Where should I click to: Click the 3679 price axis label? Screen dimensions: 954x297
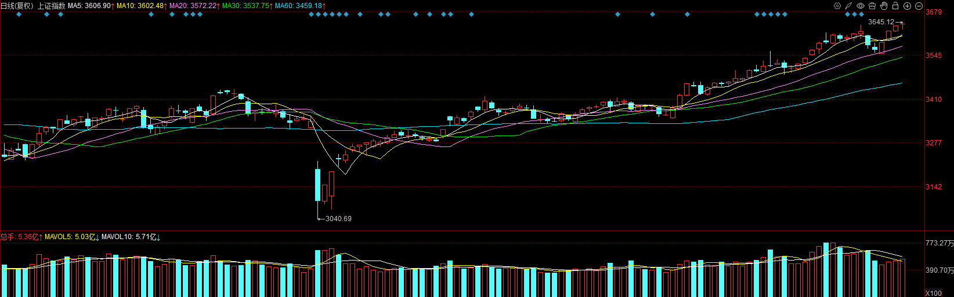coord(934,12)
